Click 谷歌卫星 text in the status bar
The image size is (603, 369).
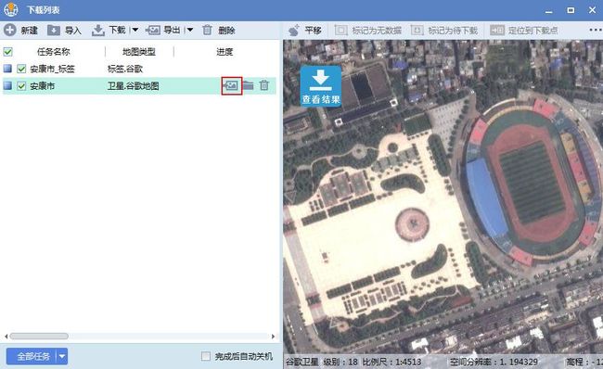tap(301, 362)
